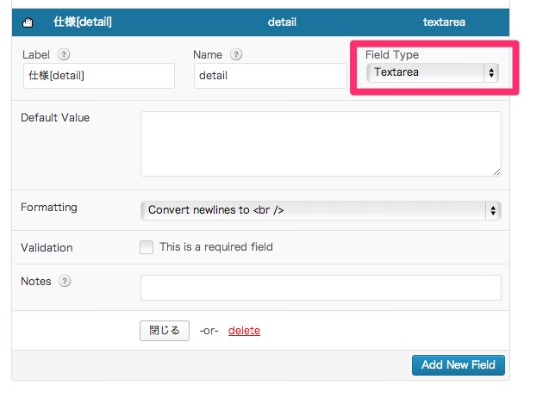Click inside the Default Value textarea

(321, 144)
